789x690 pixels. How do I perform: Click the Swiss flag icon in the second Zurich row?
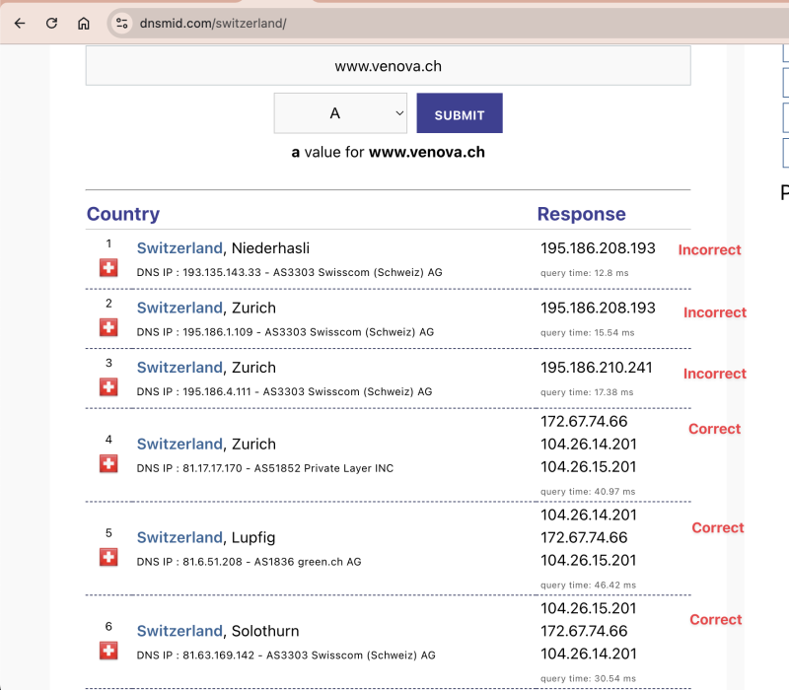click(x=108, y=384)
